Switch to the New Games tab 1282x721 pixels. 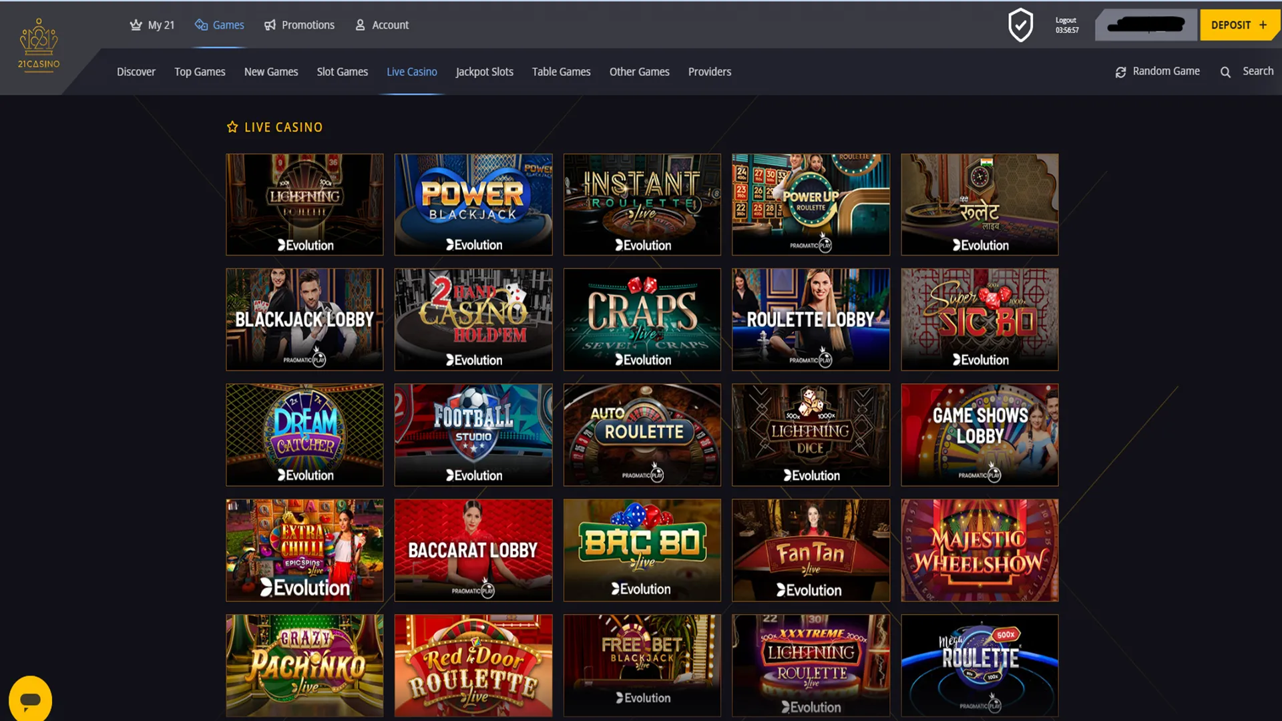click(271, 71)
